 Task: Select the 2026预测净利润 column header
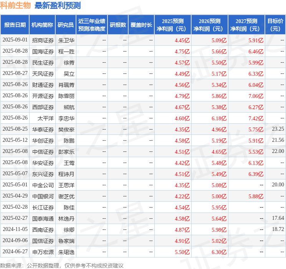(210, 25)
